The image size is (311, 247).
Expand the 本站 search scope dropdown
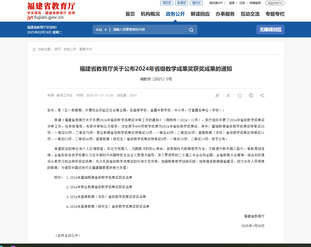click(x=101, y=30)
